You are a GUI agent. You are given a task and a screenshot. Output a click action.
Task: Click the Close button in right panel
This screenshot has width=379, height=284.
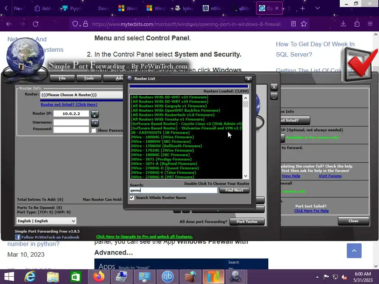pyautogui.click(x=353, y=221)
